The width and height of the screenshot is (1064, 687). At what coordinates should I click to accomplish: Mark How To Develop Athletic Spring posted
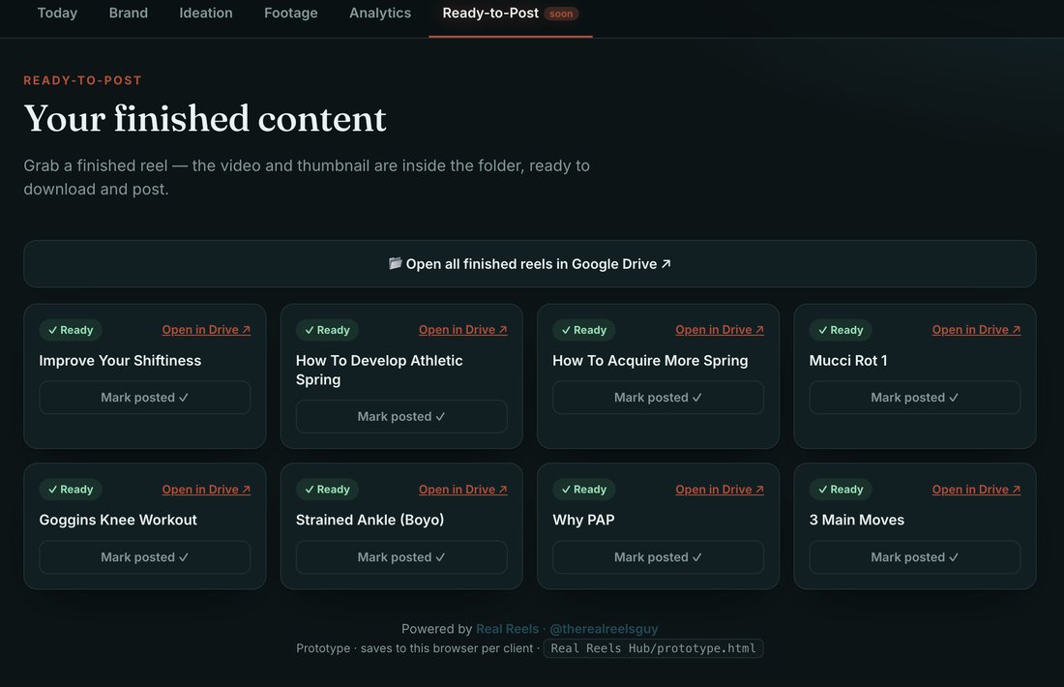coord(401,417)
